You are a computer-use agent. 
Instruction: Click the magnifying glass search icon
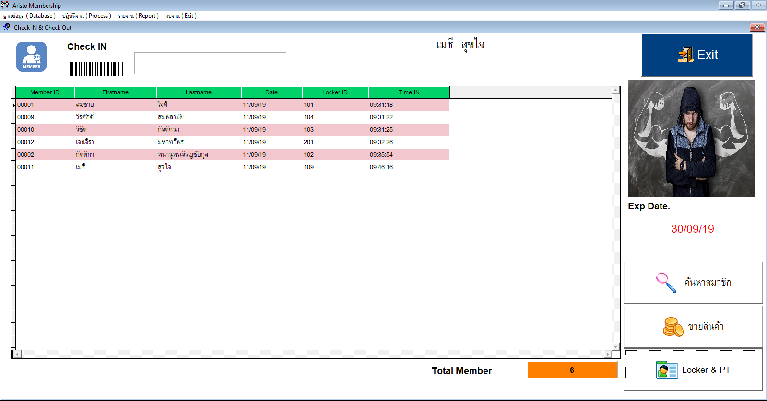tap(666, 283)
